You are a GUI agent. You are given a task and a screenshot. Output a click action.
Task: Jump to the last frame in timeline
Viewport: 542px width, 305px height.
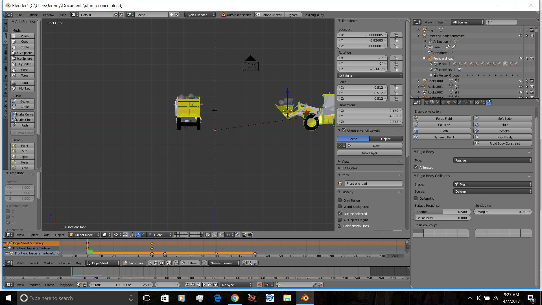coord(216,285)
